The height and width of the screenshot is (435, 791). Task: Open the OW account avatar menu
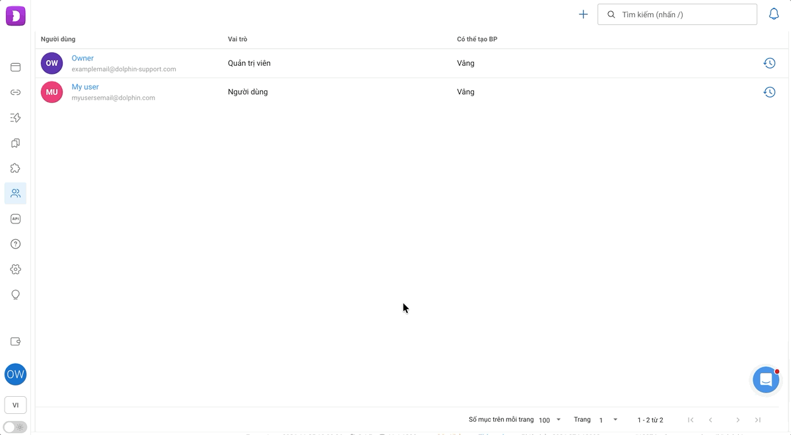(16, 374)
